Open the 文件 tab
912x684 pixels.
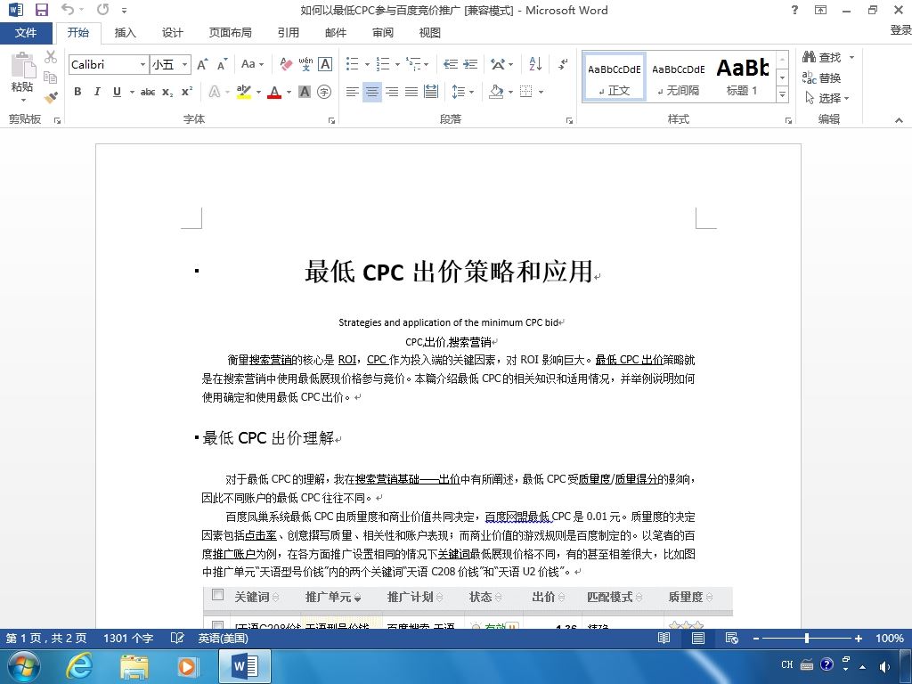pyautogui.click(x=26, y=33)
